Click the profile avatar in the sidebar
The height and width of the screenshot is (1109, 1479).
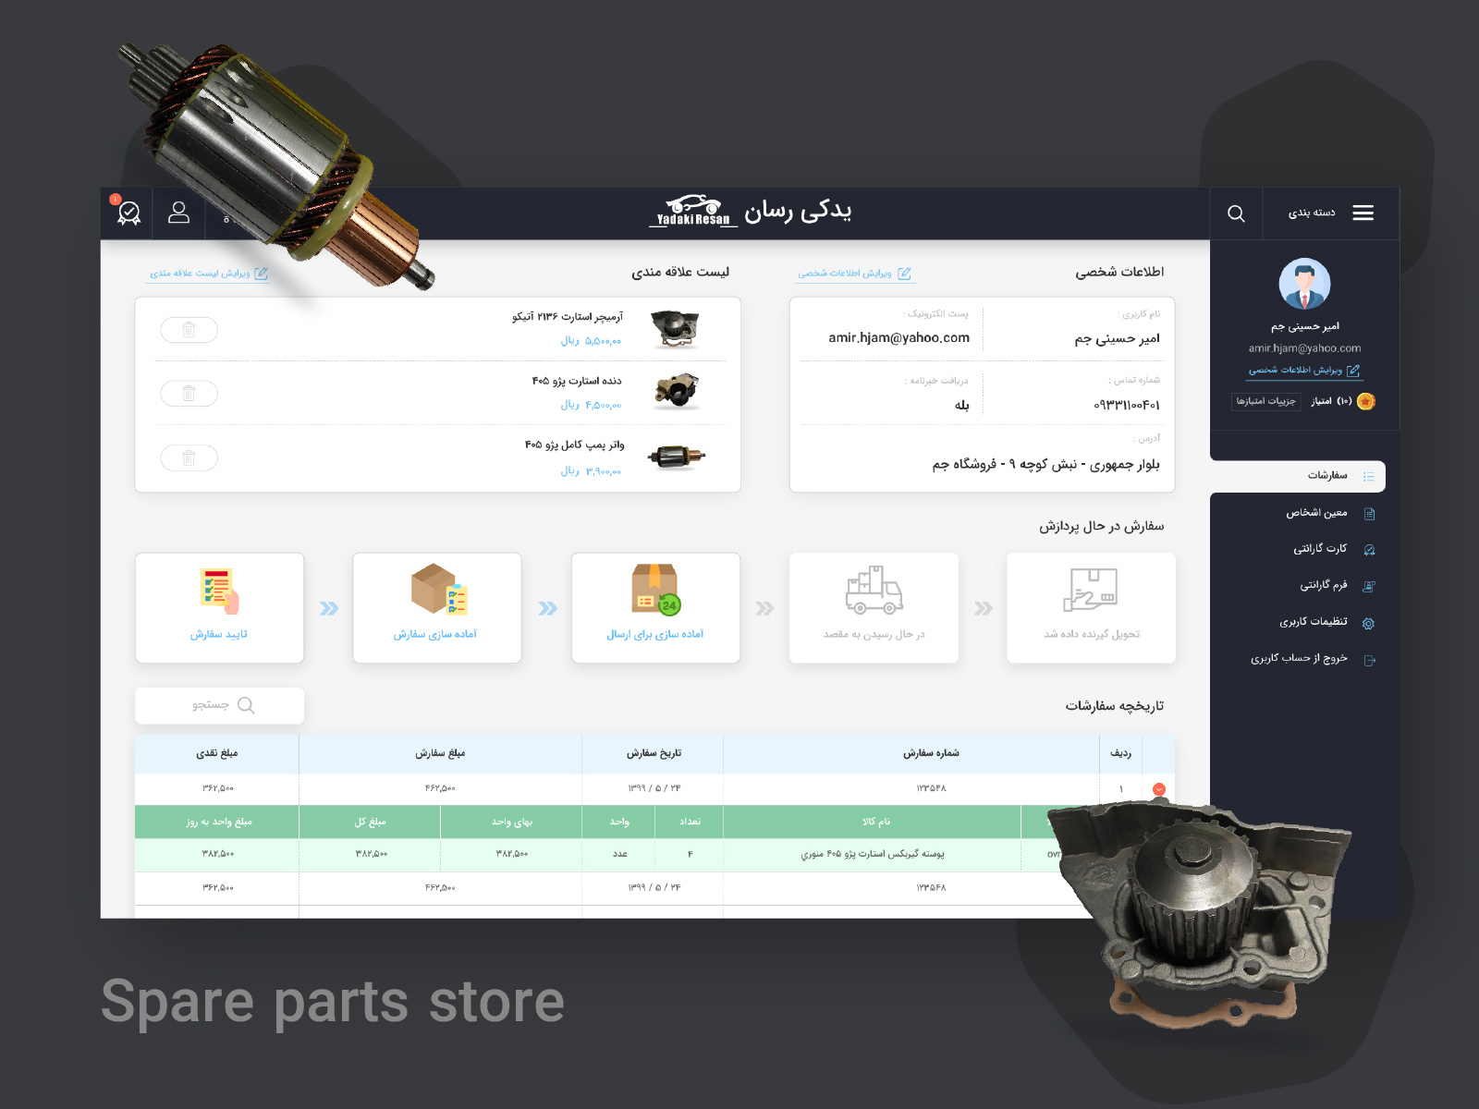pyautogui.click(x=1304, y=284)
